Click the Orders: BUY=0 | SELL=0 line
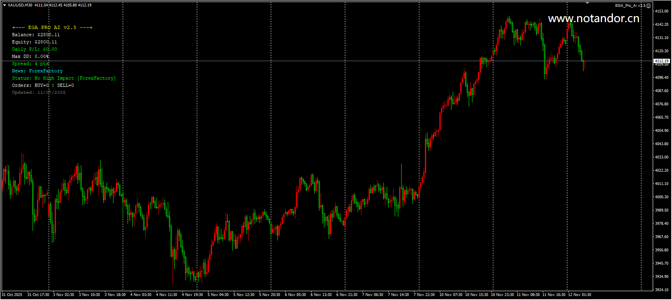This screenshot has width=672, height=300. [43, 85]
